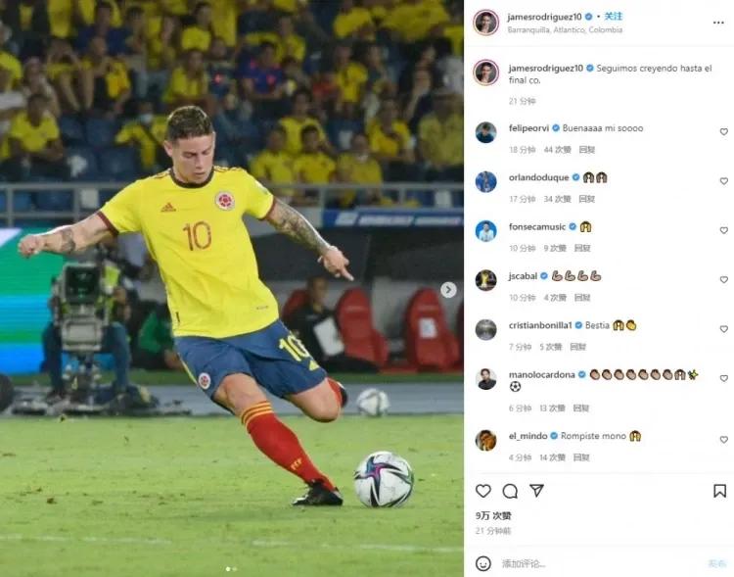Like manolocardona's comment heart
Viewport: 734px width, 577px height.
[723, 378]
